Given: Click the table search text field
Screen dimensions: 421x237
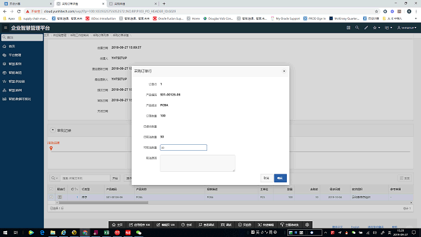Looking at the screenshot, I should (x=85, y=178).
